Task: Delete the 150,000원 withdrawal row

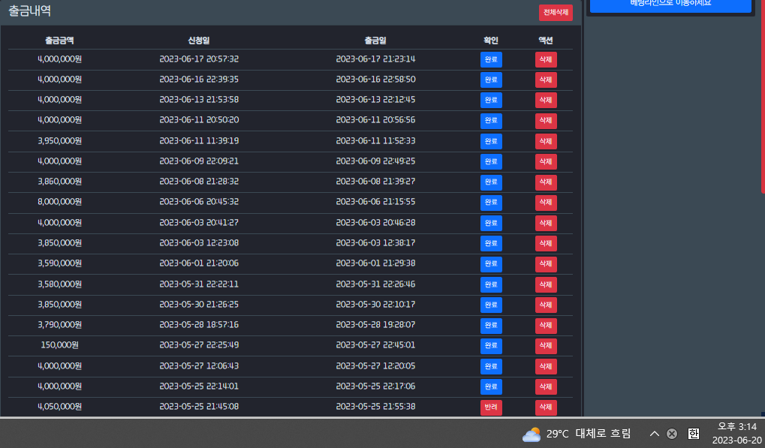Action: click(x=546, y=346)
